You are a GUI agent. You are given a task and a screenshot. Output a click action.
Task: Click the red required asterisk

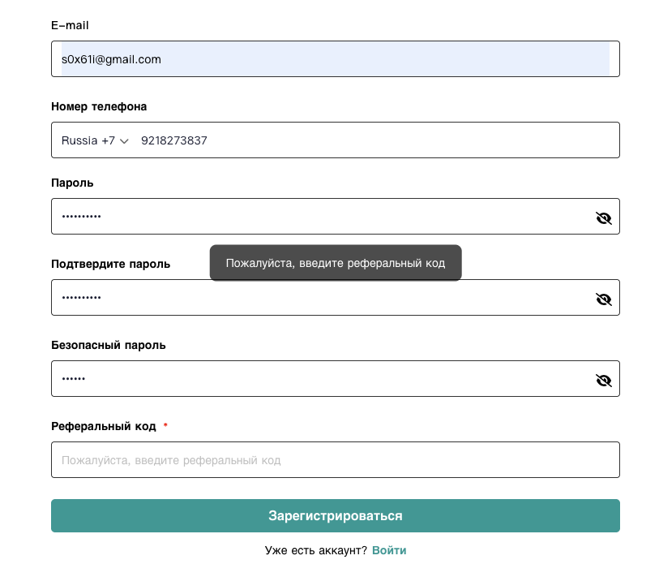[165, 426]
